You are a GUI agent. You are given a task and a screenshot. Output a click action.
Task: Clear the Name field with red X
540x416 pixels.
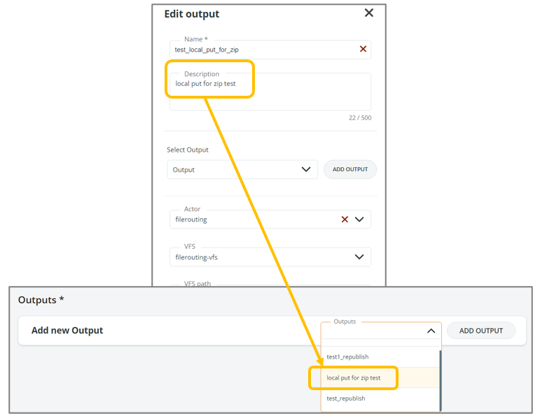(363, 49)
